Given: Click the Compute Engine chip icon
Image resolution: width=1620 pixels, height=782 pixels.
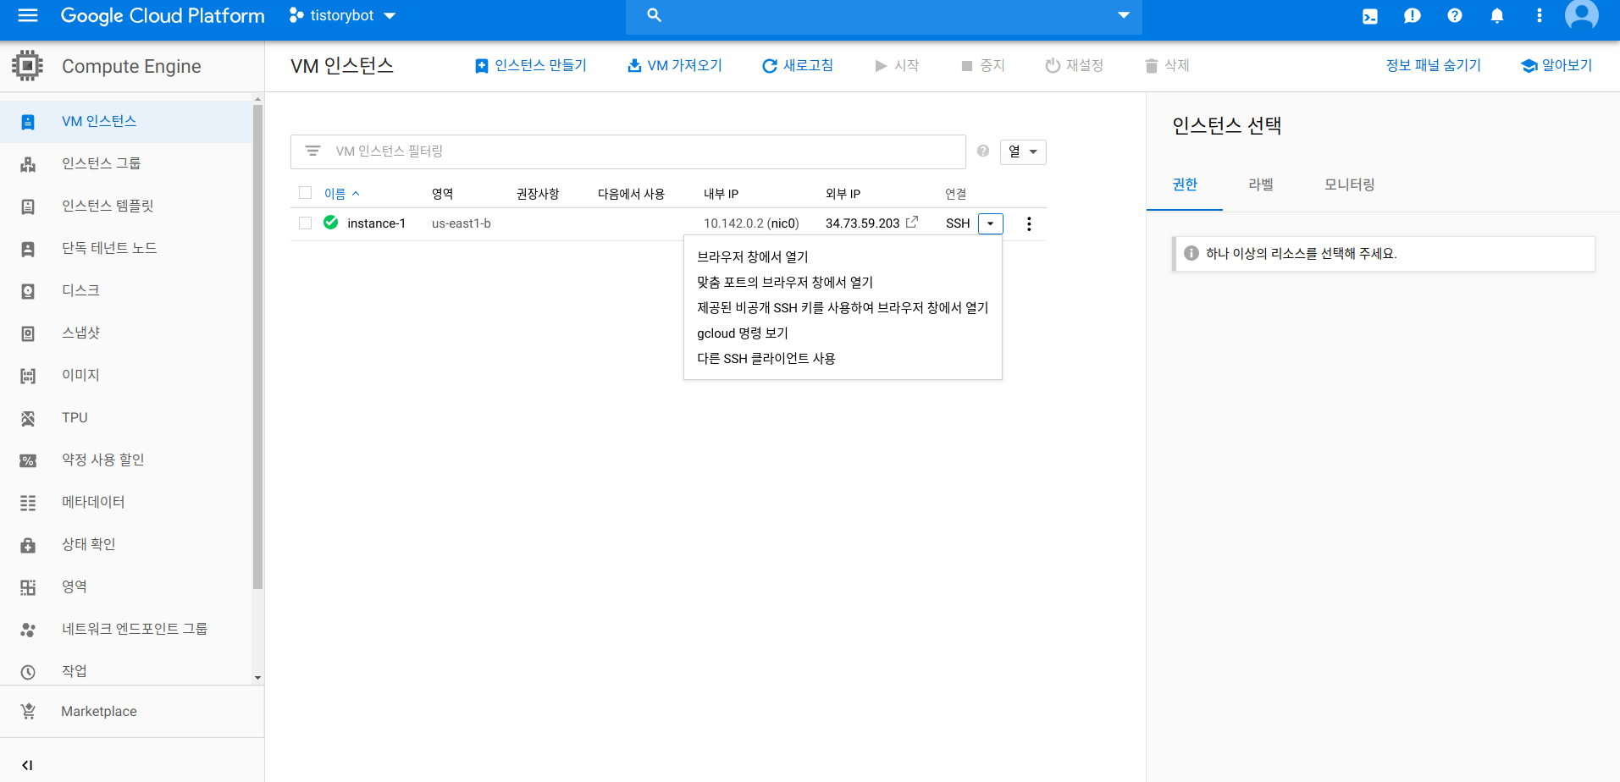Looking at the screenshot, I should (27, 65).
